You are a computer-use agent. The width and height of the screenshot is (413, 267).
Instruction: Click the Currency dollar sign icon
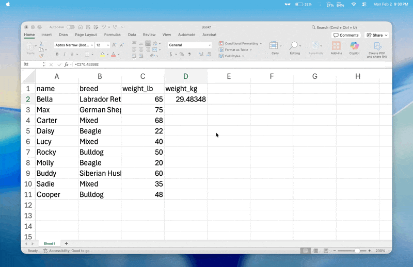(x=171, y=54)
